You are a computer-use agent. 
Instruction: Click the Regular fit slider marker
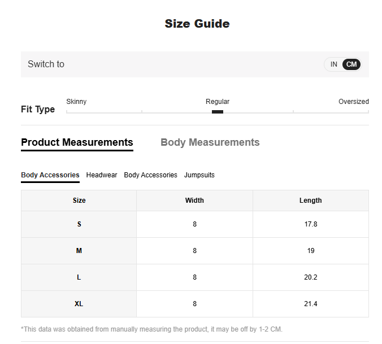[x=218, y=112]
